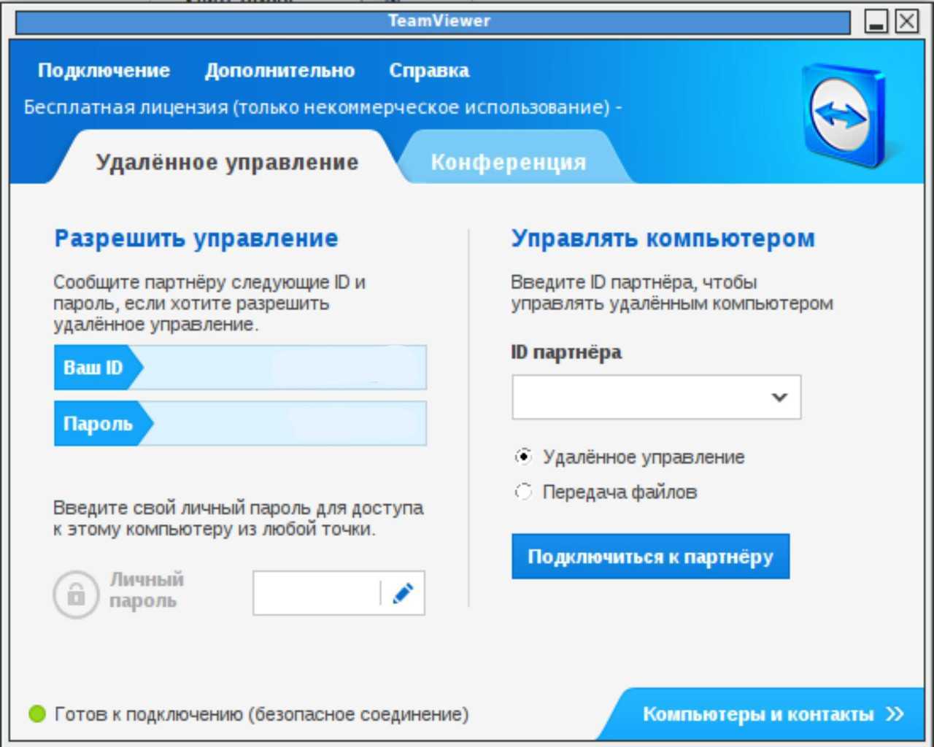Switch to the Удалённое управление tab
Image resolution: width=934 pixels, height=747 pixels.
coord(227,161)
